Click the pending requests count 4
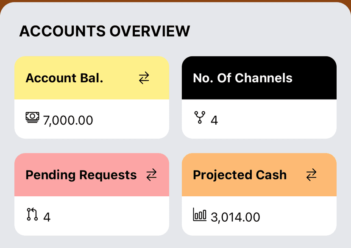This screenshot has width=351, height=248. click(47, 217)
